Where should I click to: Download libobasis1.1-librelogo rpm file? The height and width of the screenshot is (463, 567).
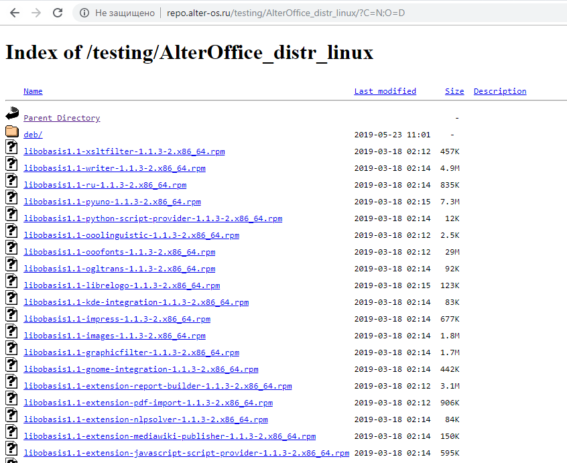click(x=122, y=285)
